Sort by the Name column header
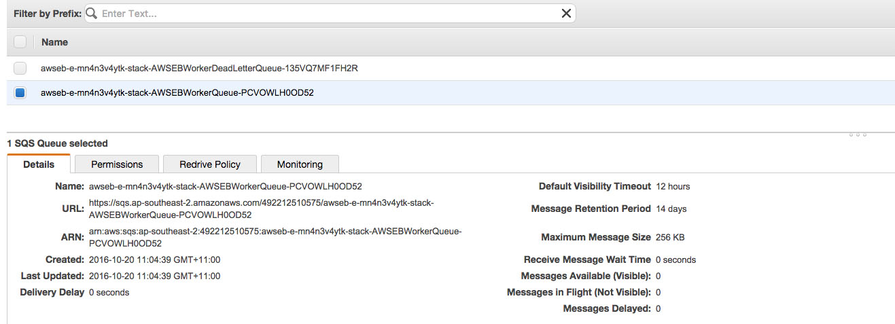The height and width of the screenshot is (324, 895). point(54,42)
